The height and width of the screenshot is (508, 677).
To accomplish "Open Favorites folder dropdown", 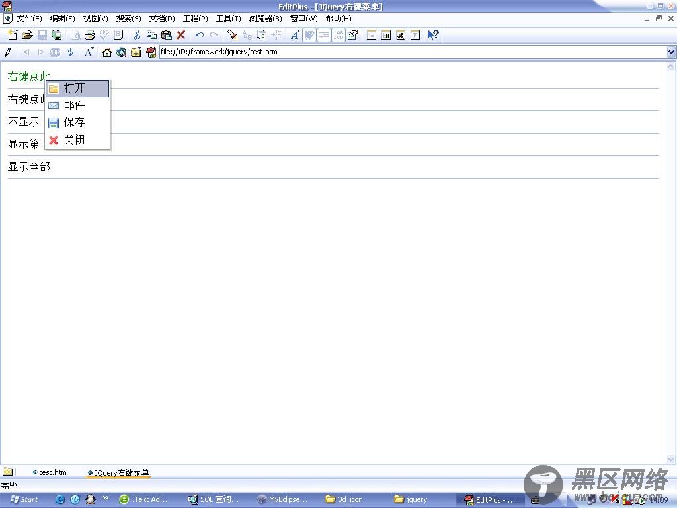I will coord(136,52).
